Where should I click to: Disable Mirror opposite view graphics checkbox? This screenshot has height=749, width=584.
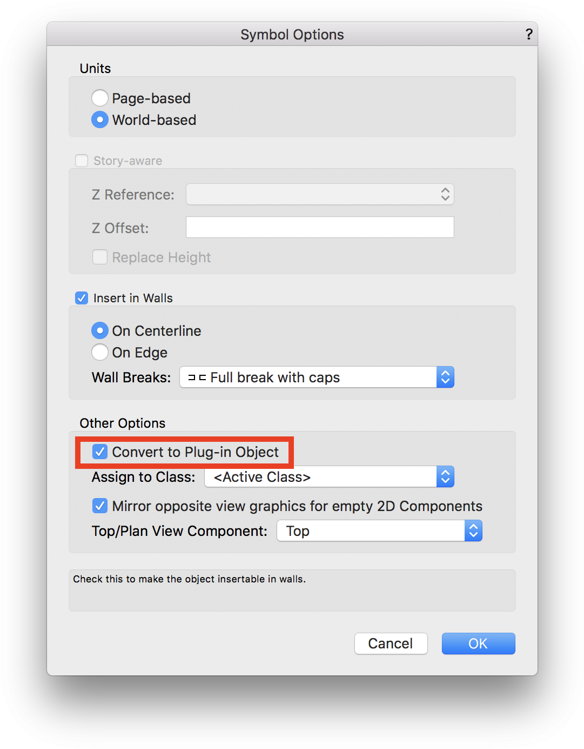tap(100, 506)
